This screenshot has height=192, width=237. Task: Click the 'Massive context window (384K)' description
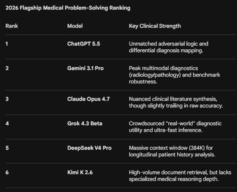tap(172, 151)
